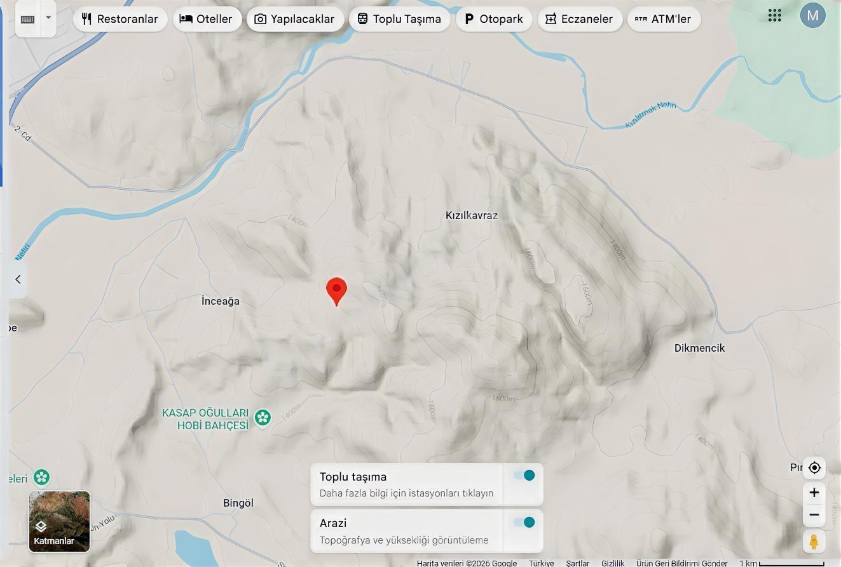Toggle the Toplu taşıma layer switch
841x567 pixels.
[x=524, y=476]
